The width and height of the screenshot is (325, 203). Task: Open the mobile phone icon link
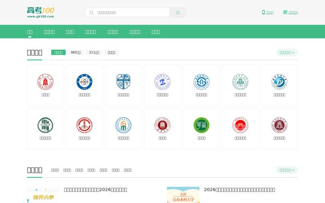(264, 13)
